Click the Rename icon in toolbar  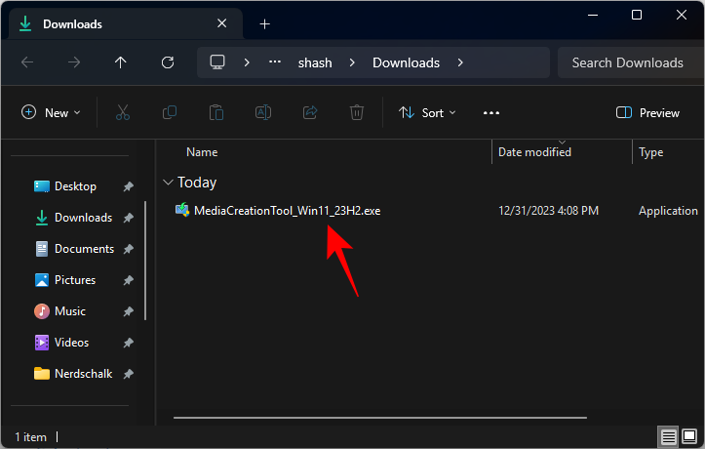pos(263,113)
